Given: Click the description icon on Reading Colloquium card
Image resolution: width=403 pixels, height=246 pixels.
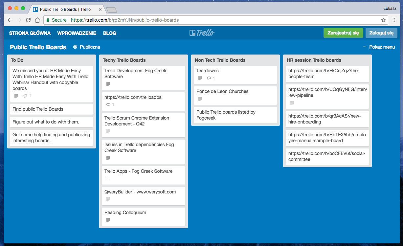Looking at the screenshot, I should (x=108, y=220).
